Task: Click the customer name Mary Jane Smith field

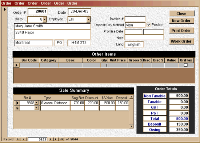Action: (52, 26)
